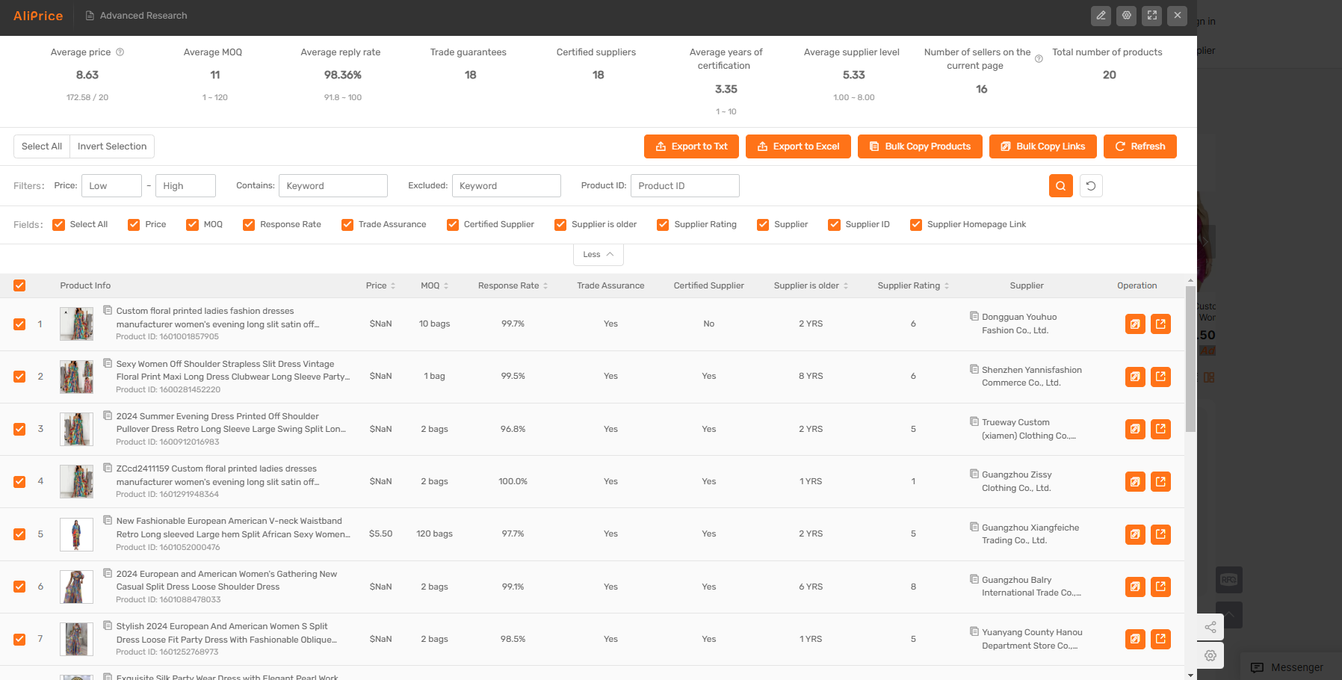Toggle the Response Rate field checkbox
This screenshot has width=1342, height=680.
pos(249,225)
